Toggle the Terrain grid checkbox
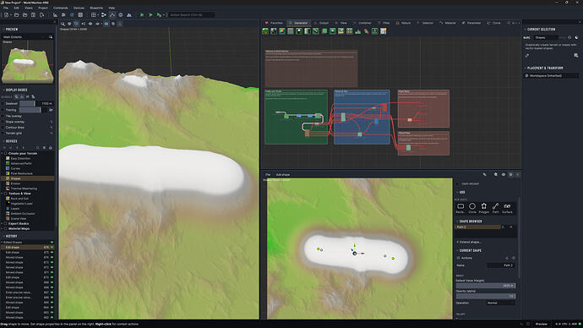 click(x=3, y=133)
